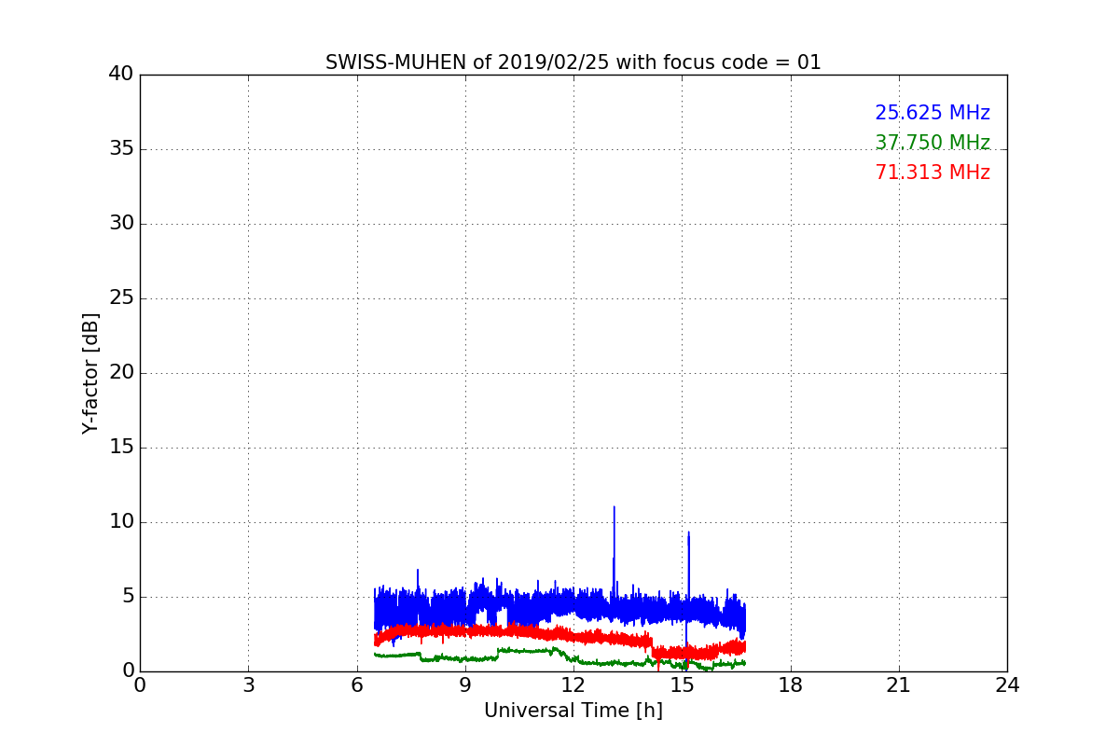
Task: Click the y-axis tick value 10
Action: click(x=121, y=522)
